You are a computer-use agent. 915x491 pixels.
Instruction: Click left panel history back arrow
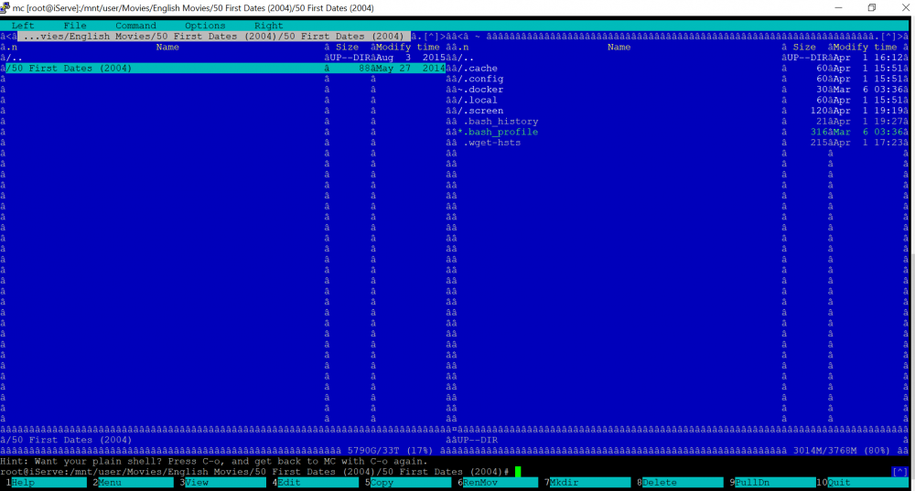pyautogui.click(x=8, y=37)
